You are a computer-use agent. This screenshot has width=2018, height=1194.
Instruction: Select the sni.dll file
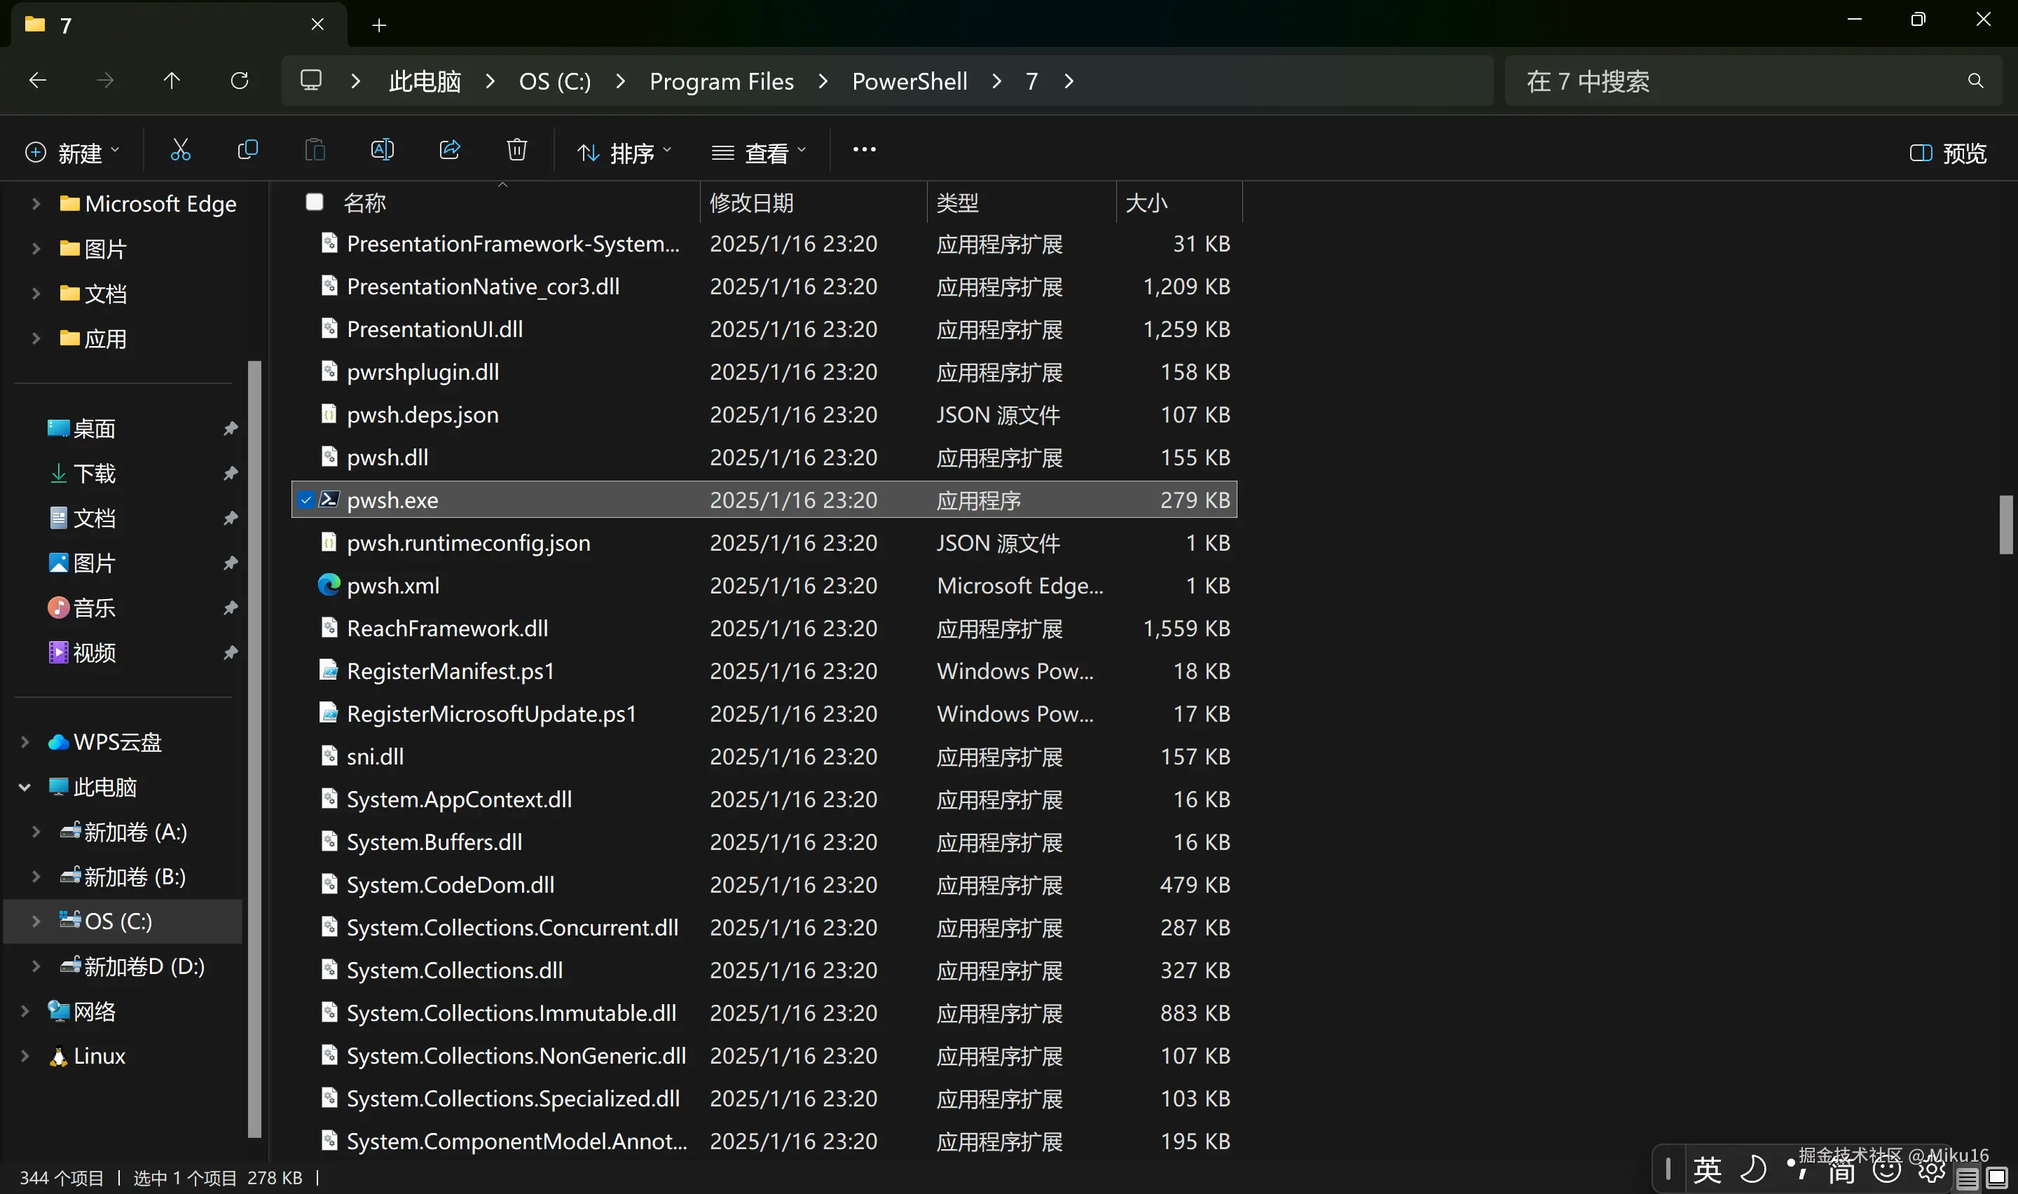(x=764, y=756)
